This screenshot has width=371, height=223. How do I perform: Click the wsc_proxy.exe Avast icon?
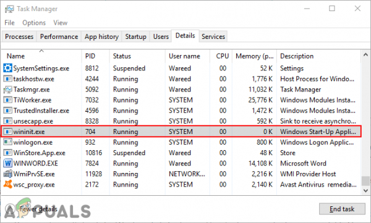tap(7, 184)
